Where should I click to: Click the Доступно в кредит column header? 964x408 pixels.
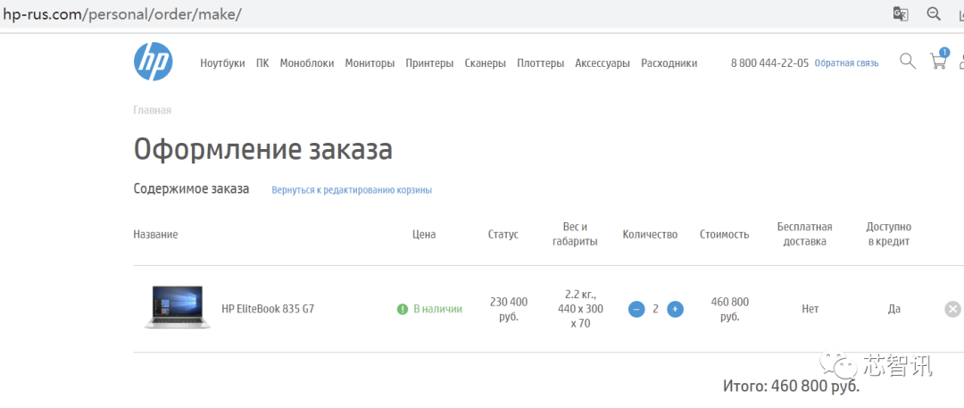click(888, 234)
